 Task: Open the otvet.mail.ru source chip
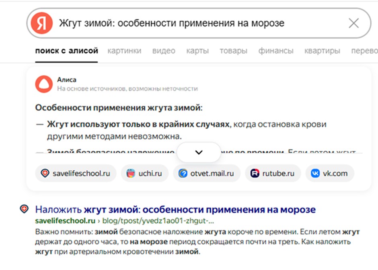pos(206,173)
